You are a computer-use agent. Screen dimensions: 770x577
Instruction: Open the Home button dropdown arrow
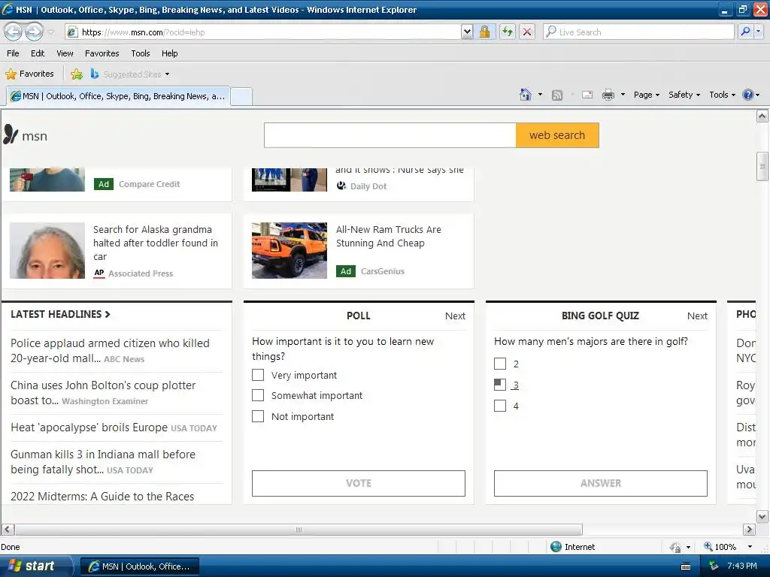[x=540, y=95]
